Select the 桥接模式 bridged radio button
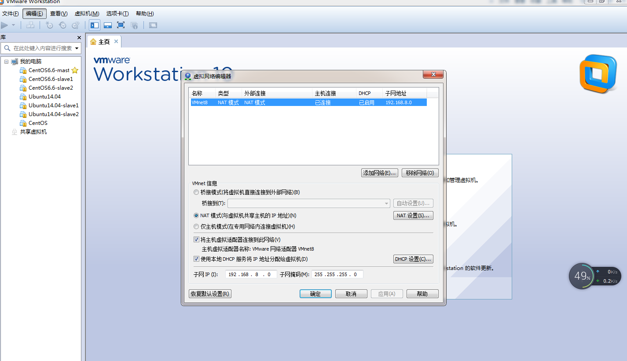Viewport: 627px width, 361px height. (x=196, y=192)
